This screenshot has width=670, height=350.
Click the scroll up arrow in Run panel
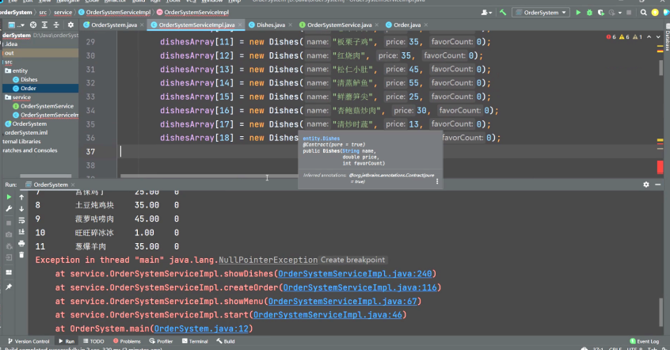22,196
